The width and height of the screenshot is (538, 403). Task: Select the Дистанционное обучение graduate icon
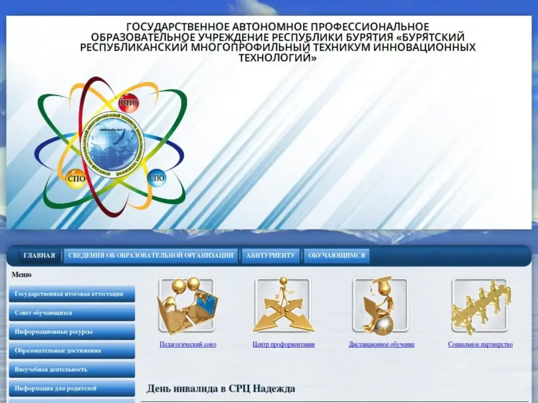click(381, 305)
